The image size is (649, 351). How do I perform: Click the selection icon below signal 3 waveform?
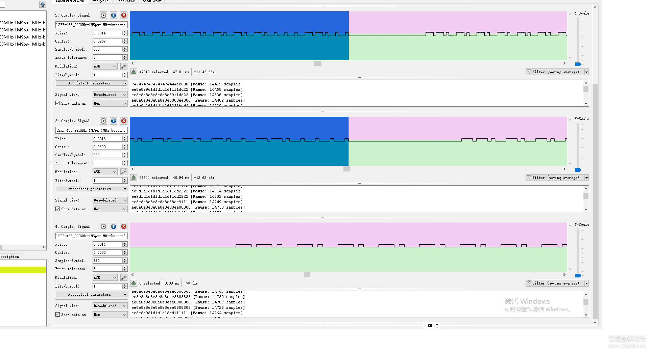coord(134,178)
